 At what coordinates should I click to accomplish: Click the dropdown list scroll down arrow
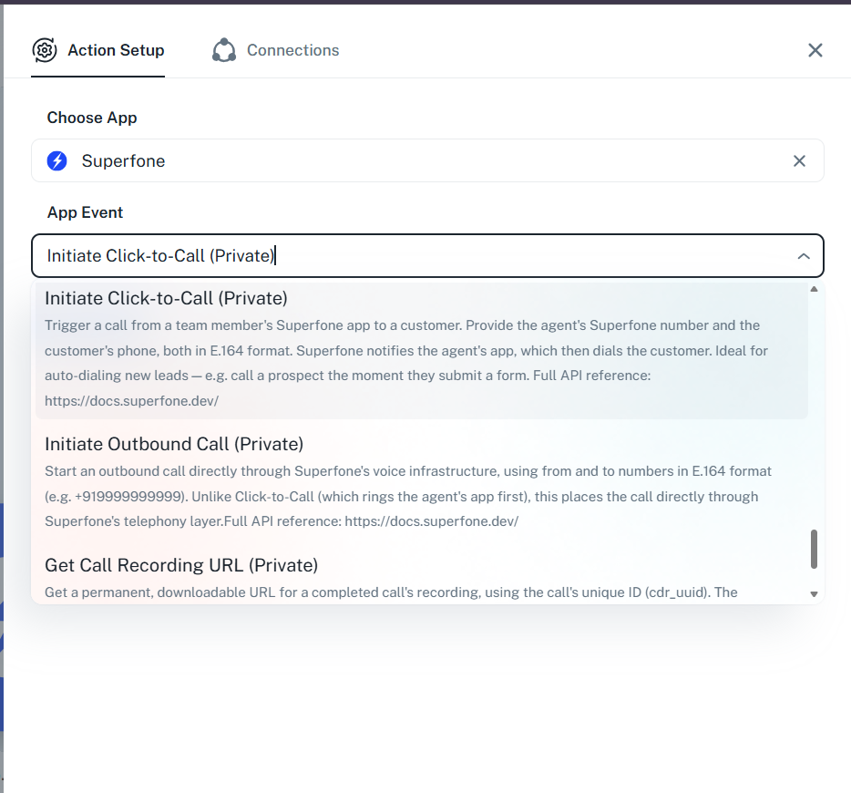[x=814, y=594]
